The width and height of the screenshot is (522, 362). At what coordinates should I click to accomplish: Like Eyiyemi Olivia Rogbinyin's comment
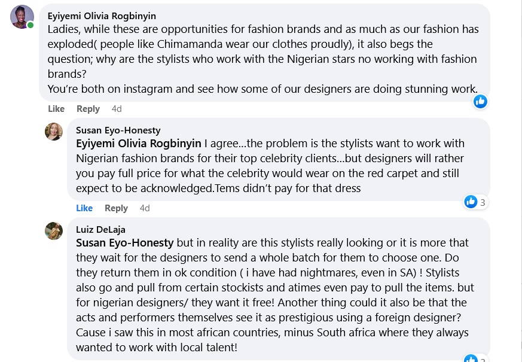coord(56,109)
